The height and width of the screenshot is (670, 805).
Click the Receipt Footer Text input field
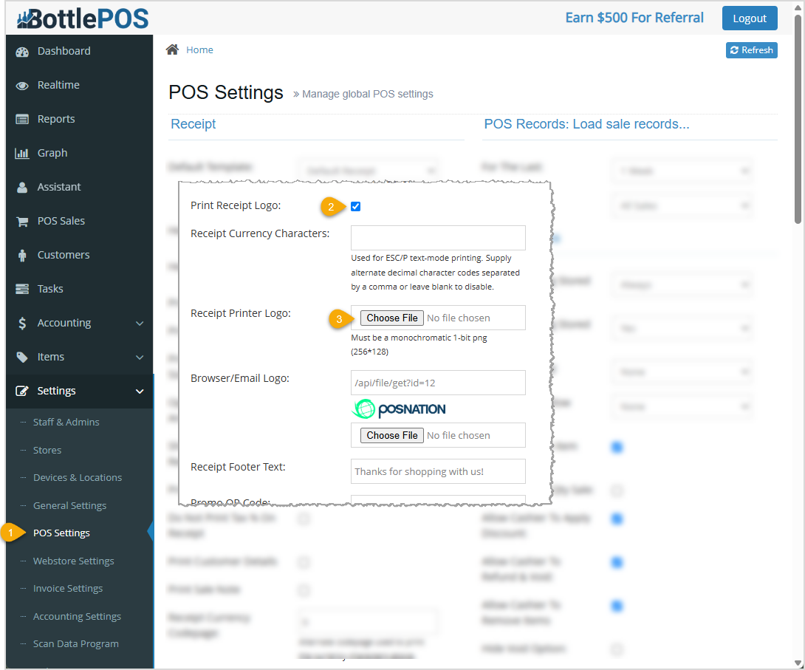tap(438, 471)
